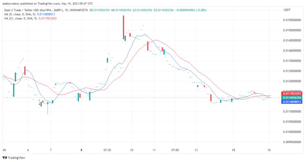This screenshot has height=162, width=306.
Task: Click date label 10 on time axis
Action: 131,150
